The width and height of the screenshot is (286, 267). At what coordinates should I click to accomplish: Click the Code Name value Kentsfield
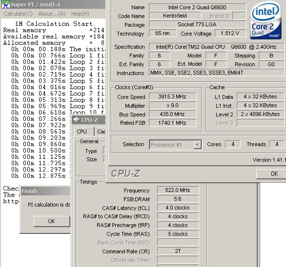pos(175,16)
